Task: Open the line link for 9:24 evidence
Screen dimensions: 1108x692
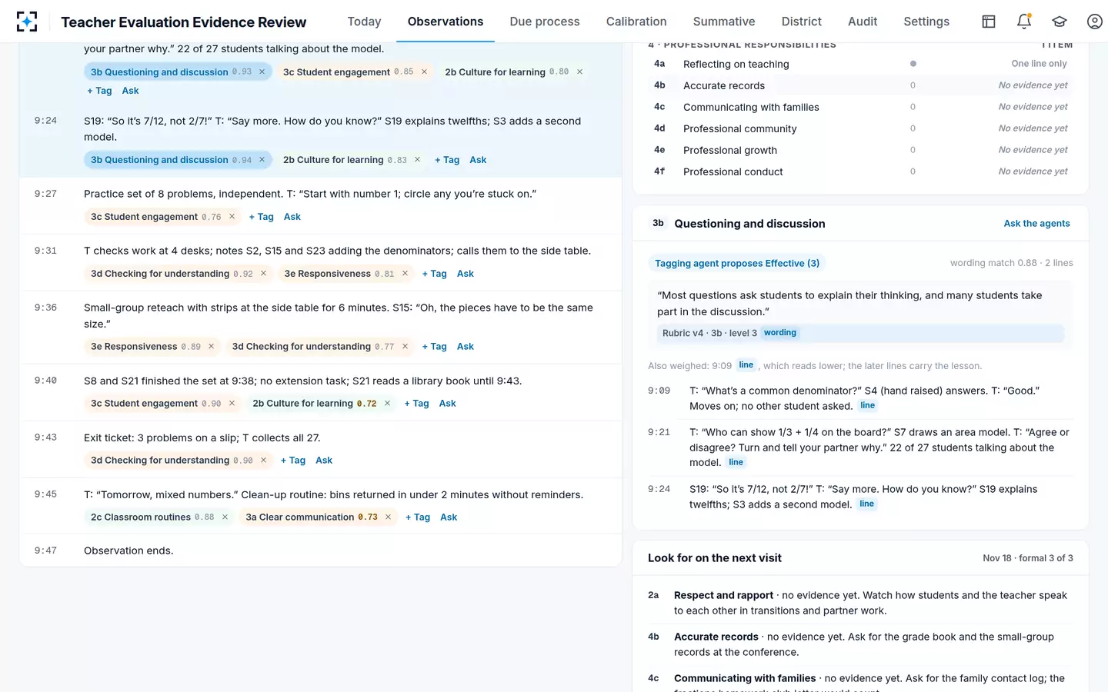Action: click(867, 504)
